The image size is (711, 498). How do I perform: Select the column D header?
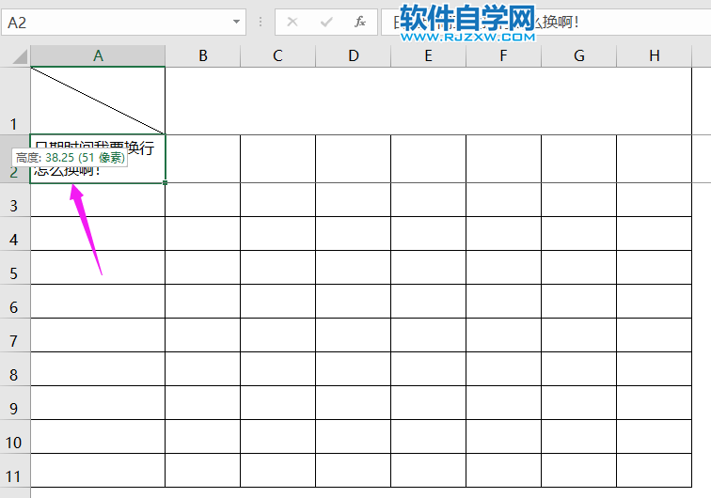tap(353, 56)
